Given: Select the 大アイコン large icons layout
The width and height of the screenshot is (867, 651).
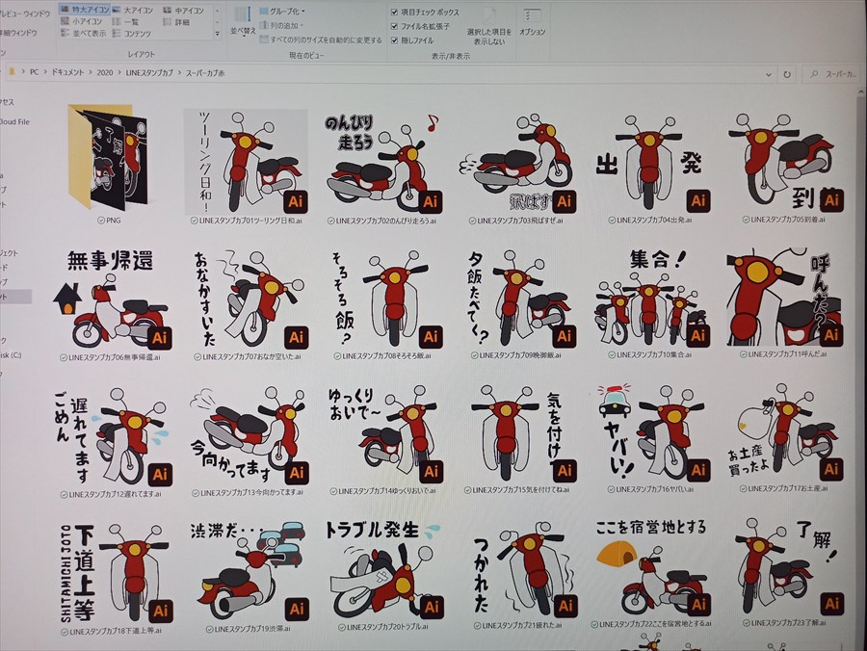Looking at the screenshot, I should tap(140, 12).
